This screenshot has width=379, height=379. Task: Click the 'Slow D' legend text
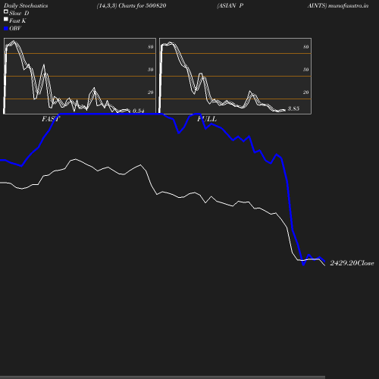[19, 14]
